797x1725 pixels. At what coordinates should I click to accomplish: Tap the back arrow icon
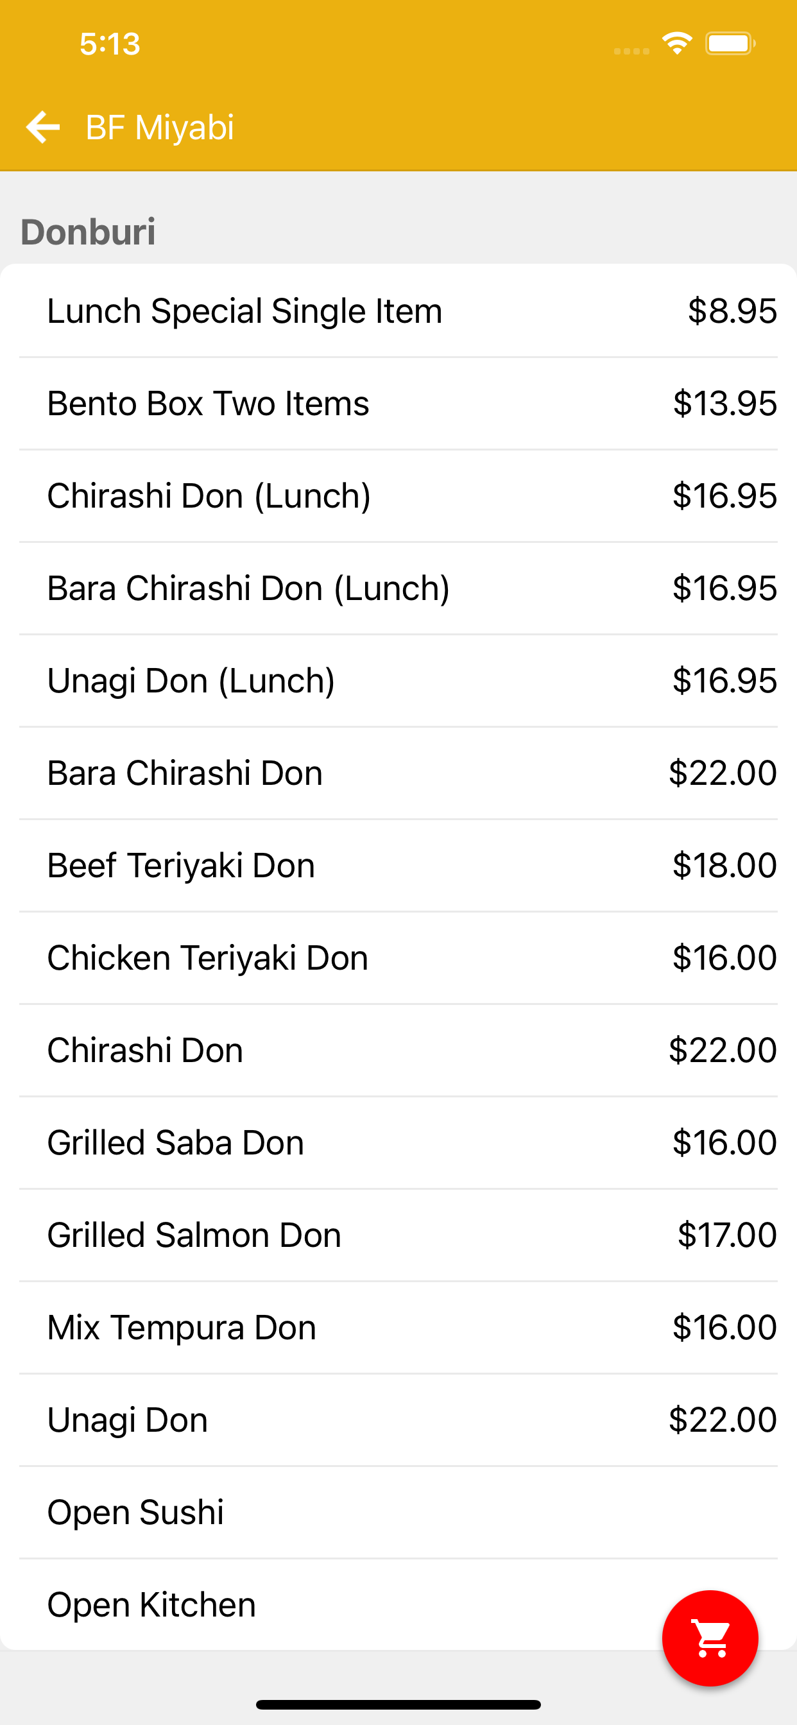tap(43, 127)
